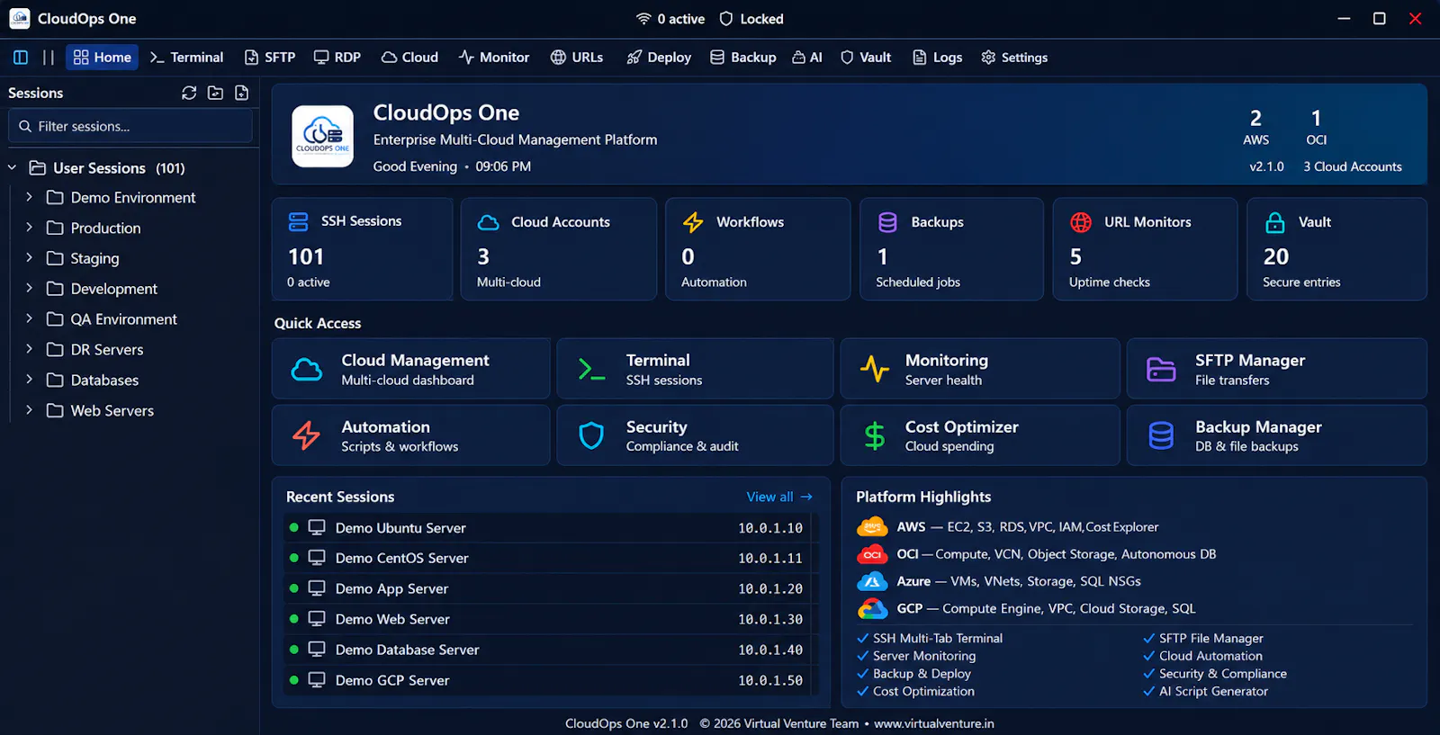
Task: Expand the Development folder
Action: 30,288
